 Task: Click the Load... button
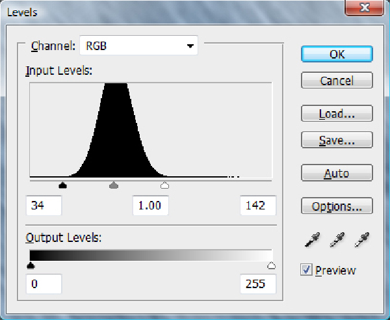click(x=337, y=113)
